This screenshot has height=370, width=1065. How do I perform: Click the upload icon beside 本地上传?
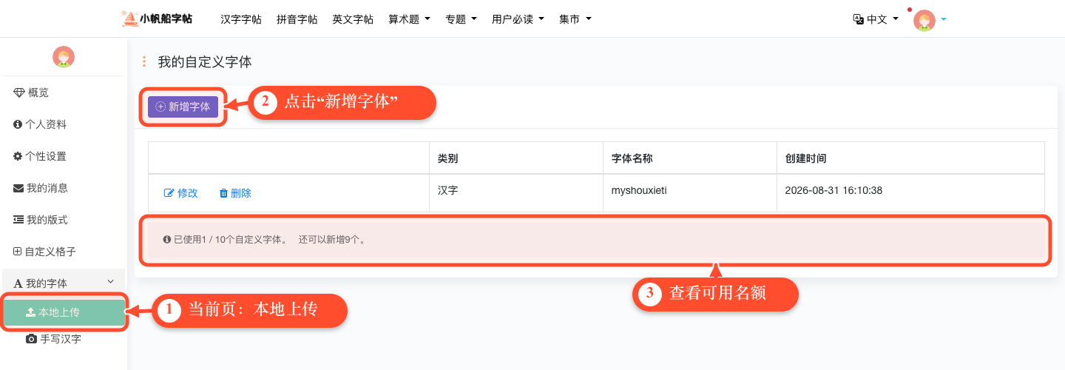coord(31,312)
